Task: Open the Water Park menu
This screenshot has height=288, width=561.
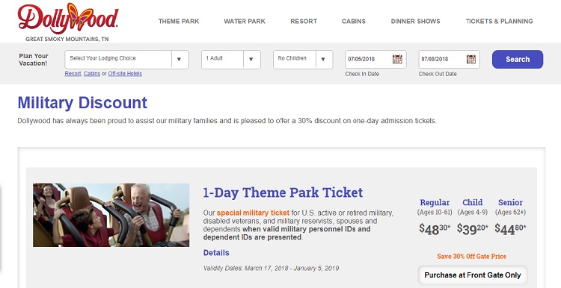Action: point(245,22)
